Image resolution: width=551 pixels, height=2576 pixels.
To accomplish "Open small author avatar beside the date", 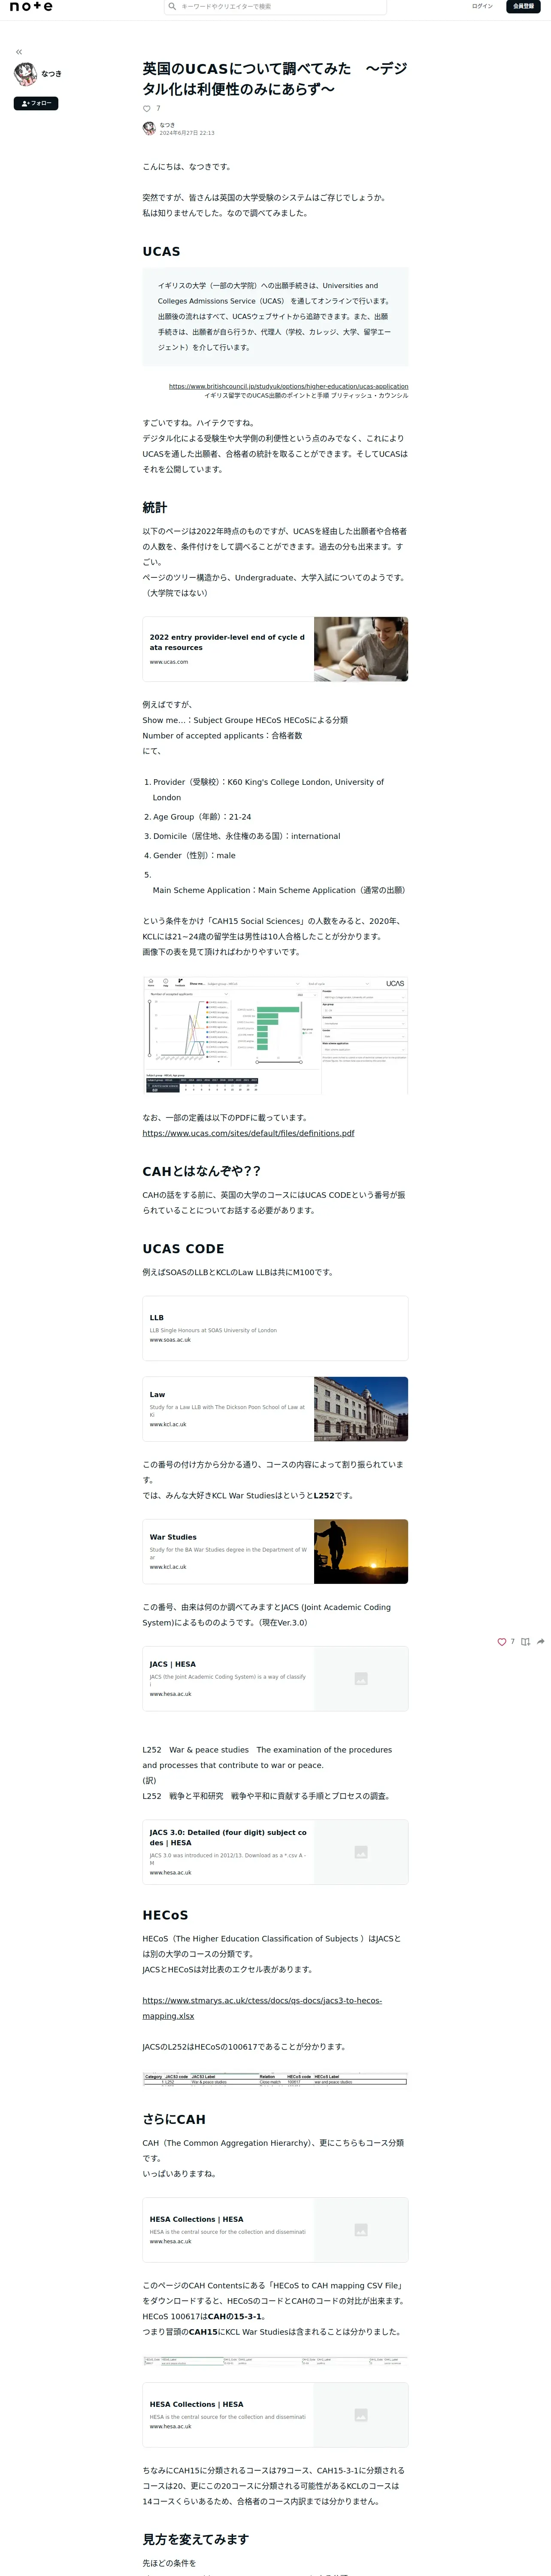I will pyautogui.click(x=149, y=128).
